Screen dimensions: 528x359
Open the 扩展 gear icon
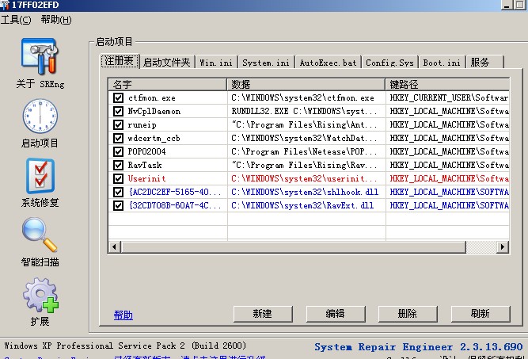pos(40,295)
